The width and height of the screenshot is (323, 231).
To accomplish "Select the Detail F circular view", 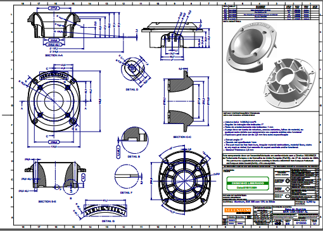I will coord(127,177).
